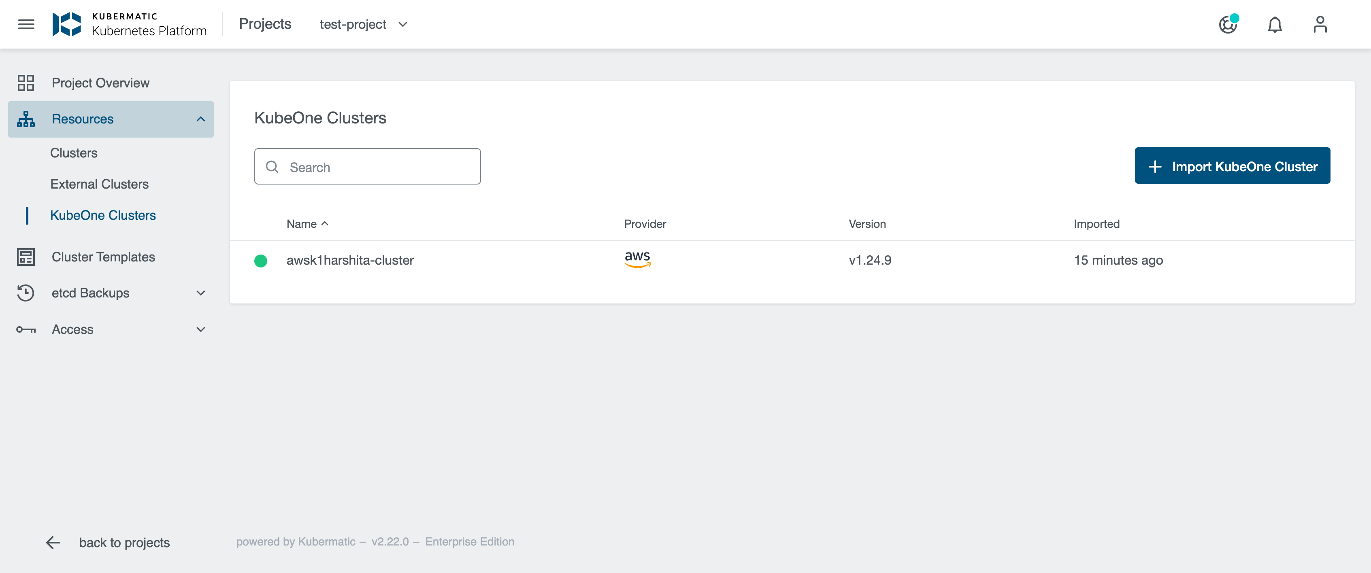
Task: Click the Access key icon
Action: (26, 329)
